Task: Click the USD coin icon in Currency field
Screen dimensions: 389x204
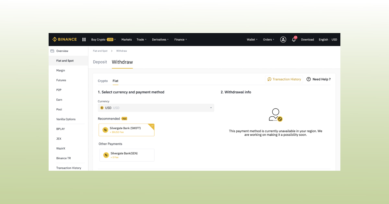Action: point(102,108)
